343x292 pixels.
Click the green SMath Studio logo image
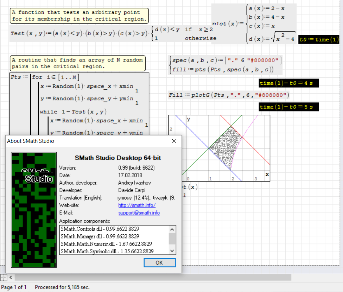[34, 209]
